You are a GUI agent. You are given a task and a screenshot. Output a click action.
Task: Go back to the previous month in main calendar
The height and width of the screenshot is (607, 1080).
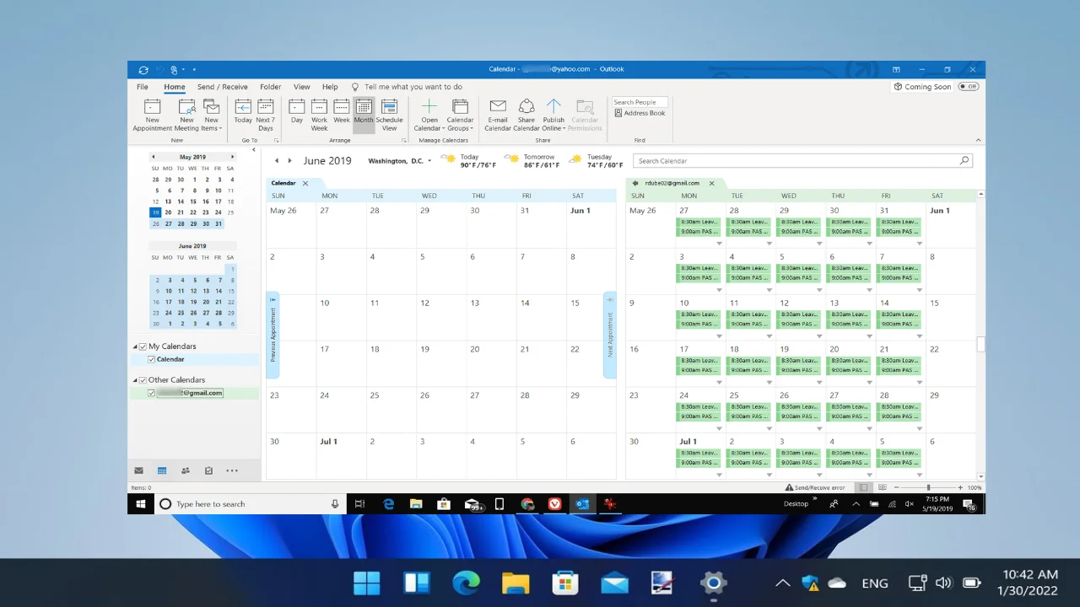[x=277, y=160]
